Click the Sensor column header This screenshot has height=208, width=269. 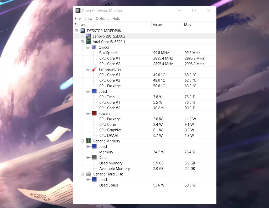[x=112, y=25]
